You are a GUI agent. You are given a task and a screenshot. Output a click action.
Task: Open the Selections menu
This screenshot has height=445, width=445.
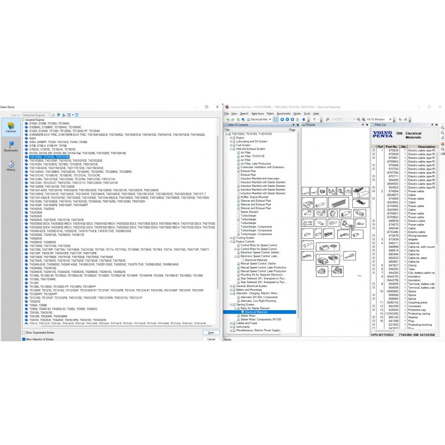257,113
